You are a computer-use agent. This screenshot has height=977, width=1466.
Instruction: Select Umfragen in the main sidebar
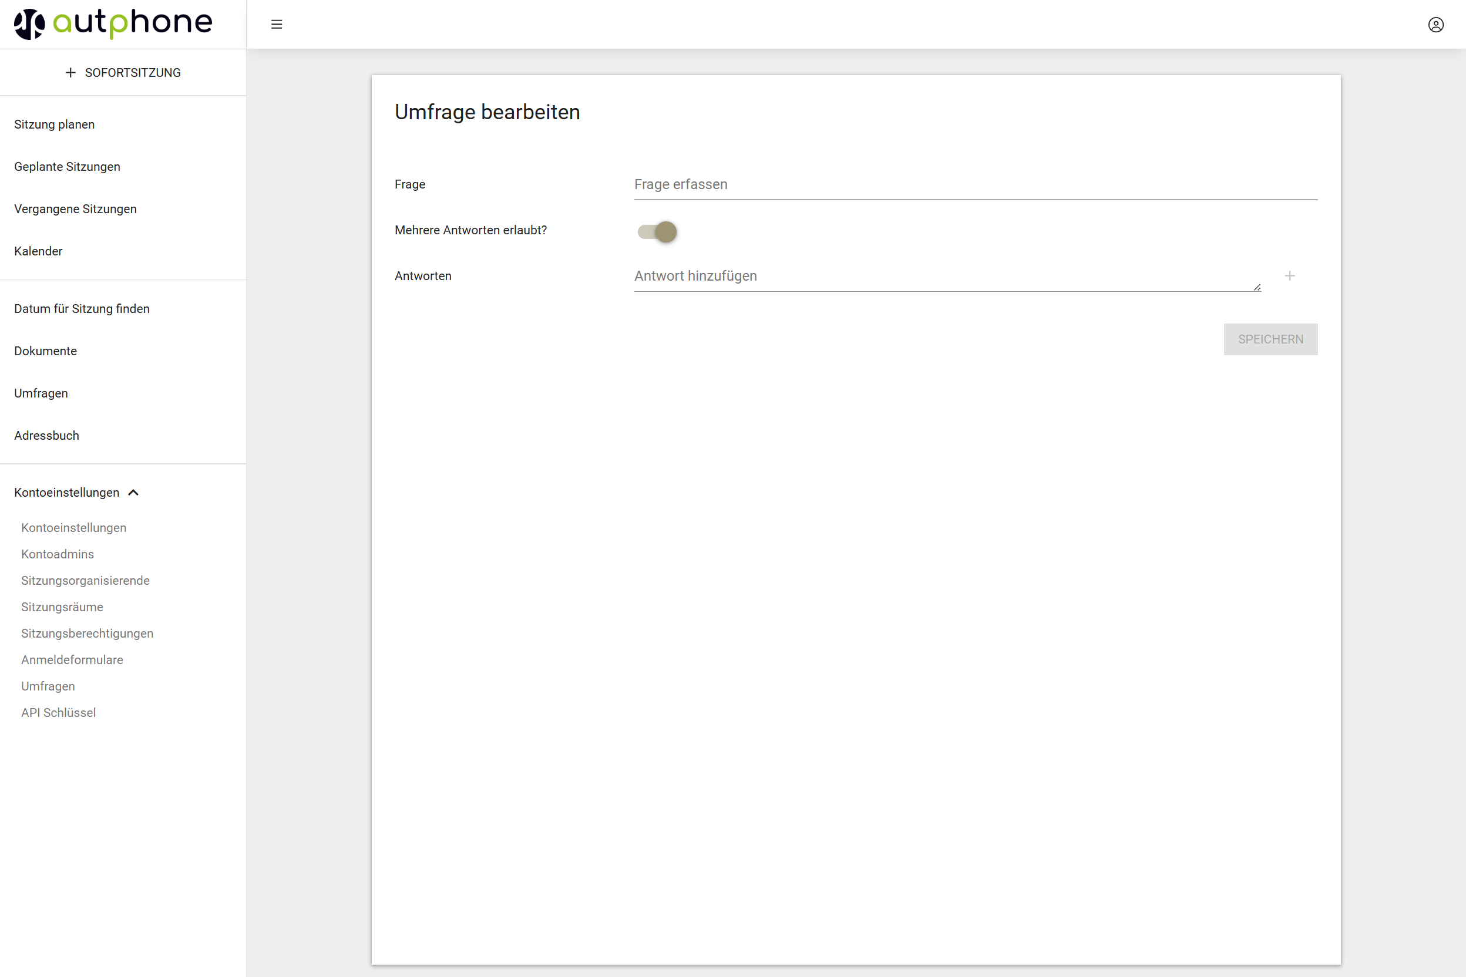point(41,393)
